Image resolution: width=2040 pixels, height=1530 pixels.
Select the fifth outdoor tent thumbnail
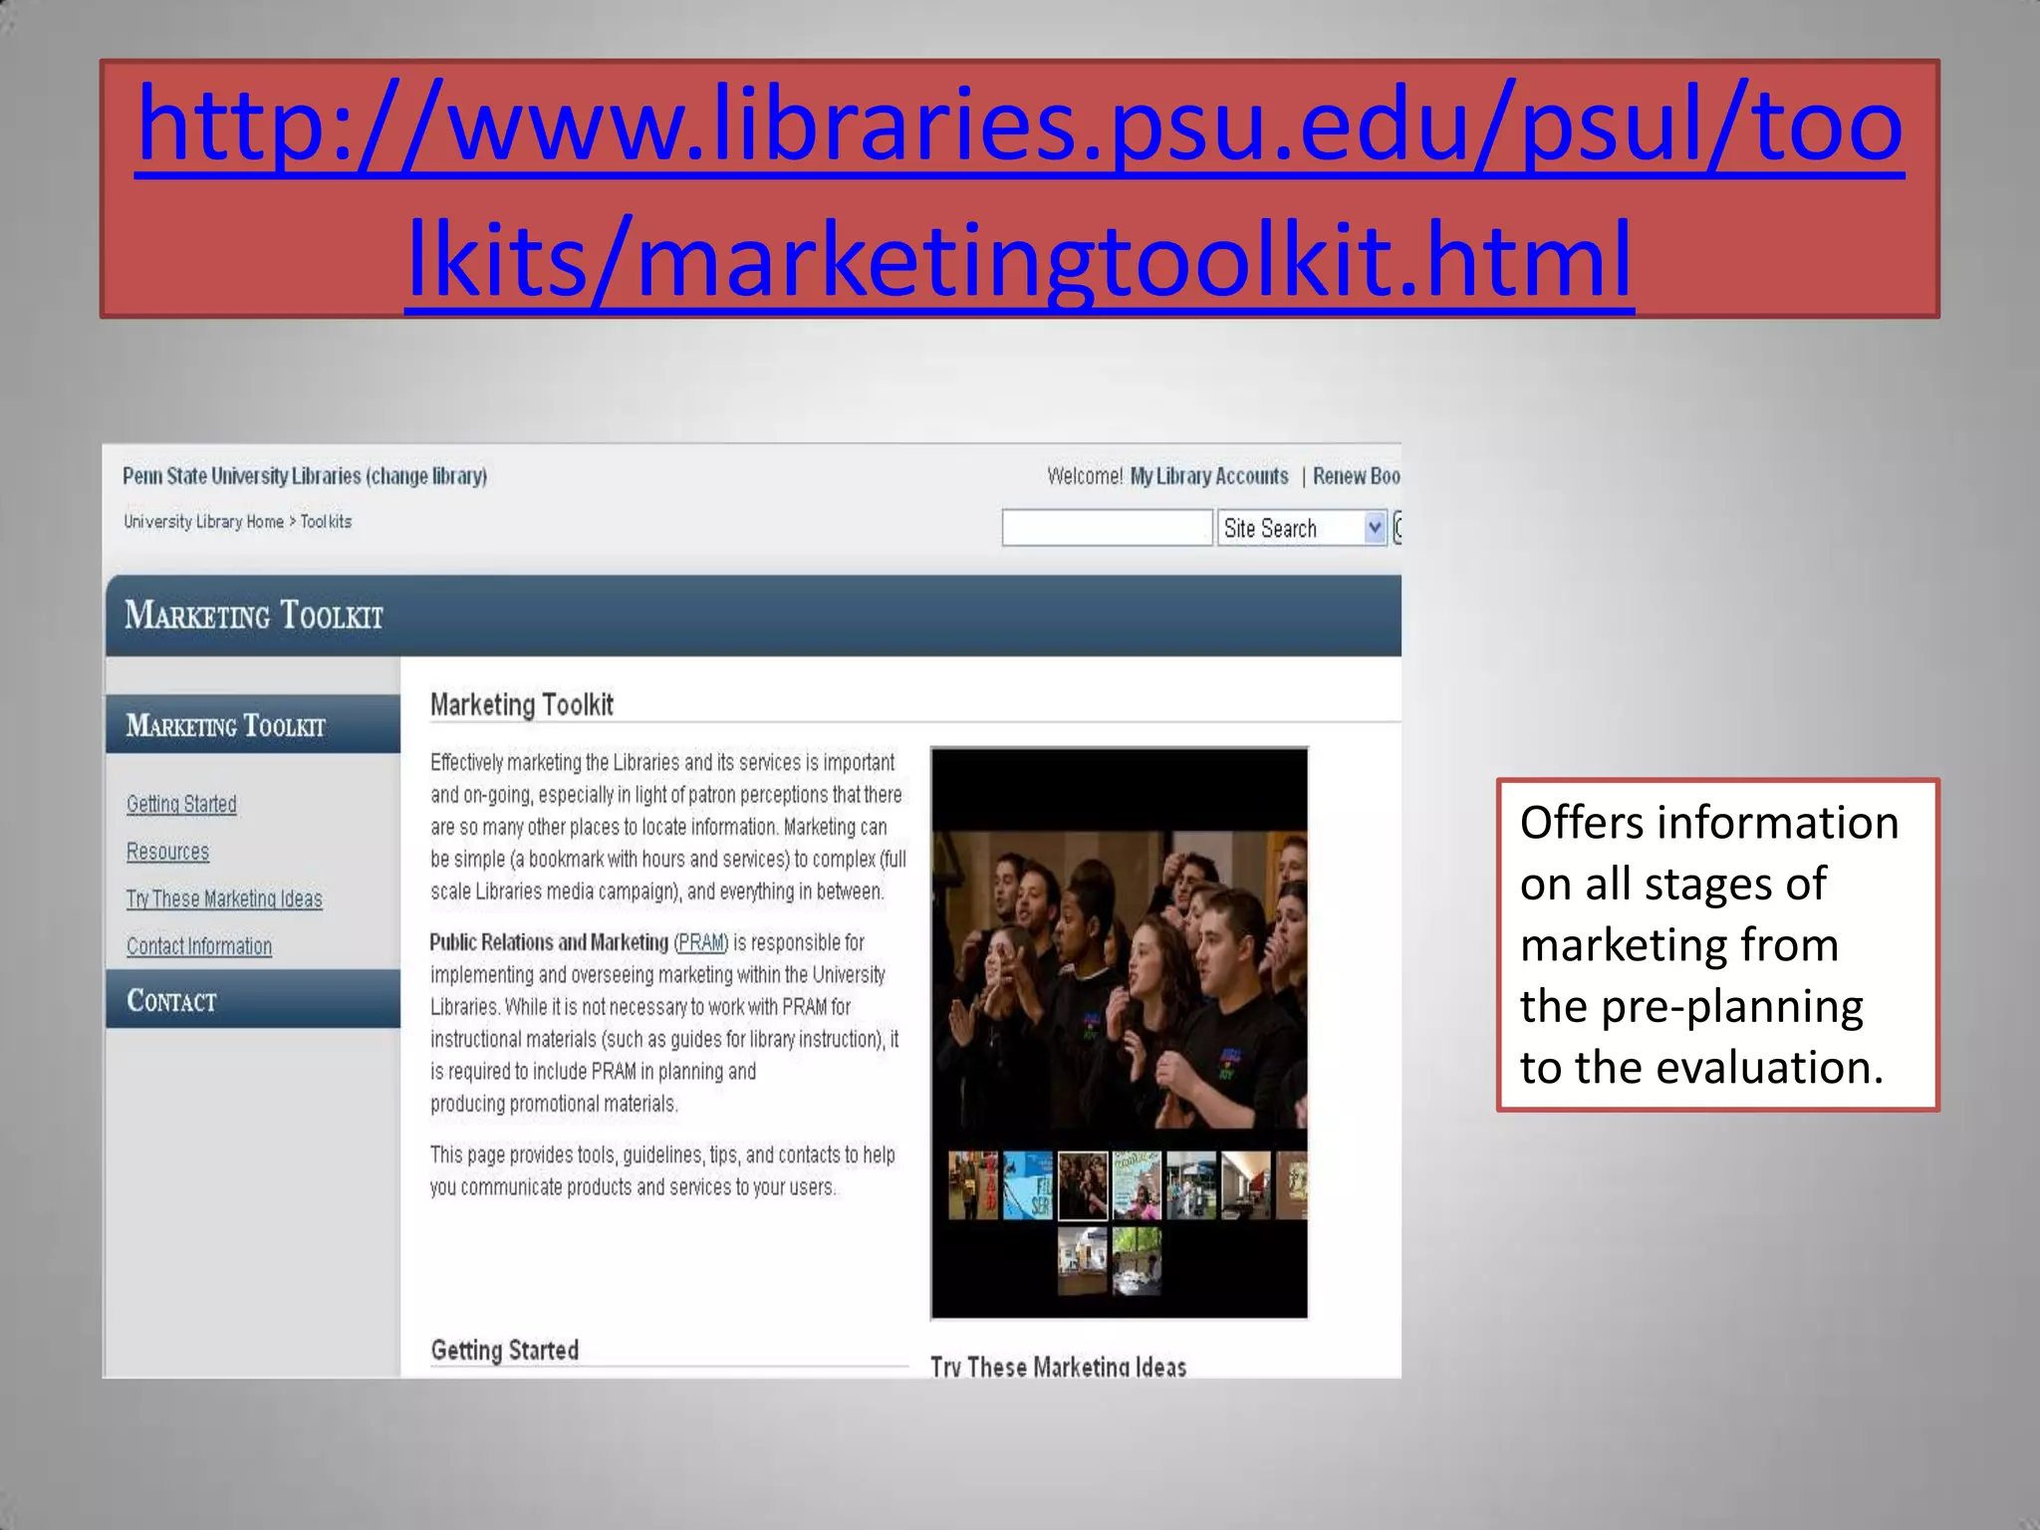pyautogui.click(x=1191, y=1185)
